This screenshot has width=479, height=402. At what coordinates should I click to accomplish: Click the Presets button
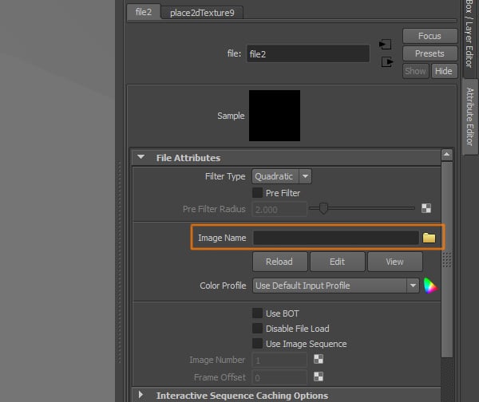click(x=429, y=53)
